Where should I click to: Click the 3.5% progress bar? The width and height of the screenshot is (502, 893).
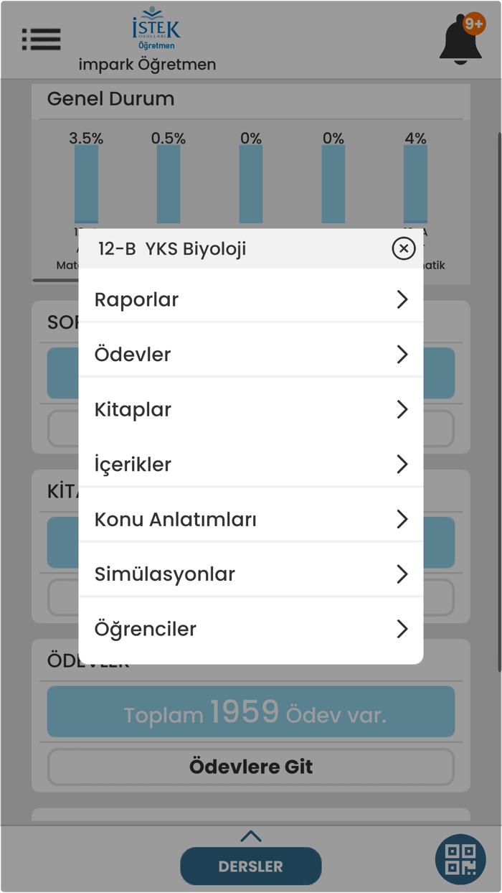[x=86, y=183]
